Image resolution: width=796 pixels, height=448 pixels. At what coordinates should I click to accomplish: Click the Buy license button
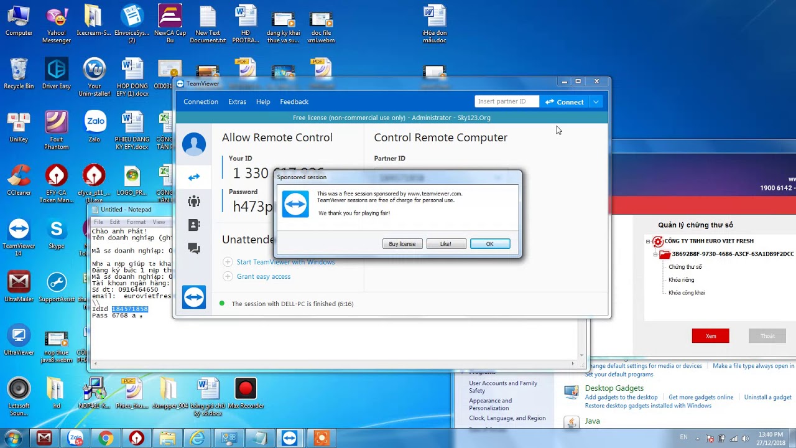[402, 244]
